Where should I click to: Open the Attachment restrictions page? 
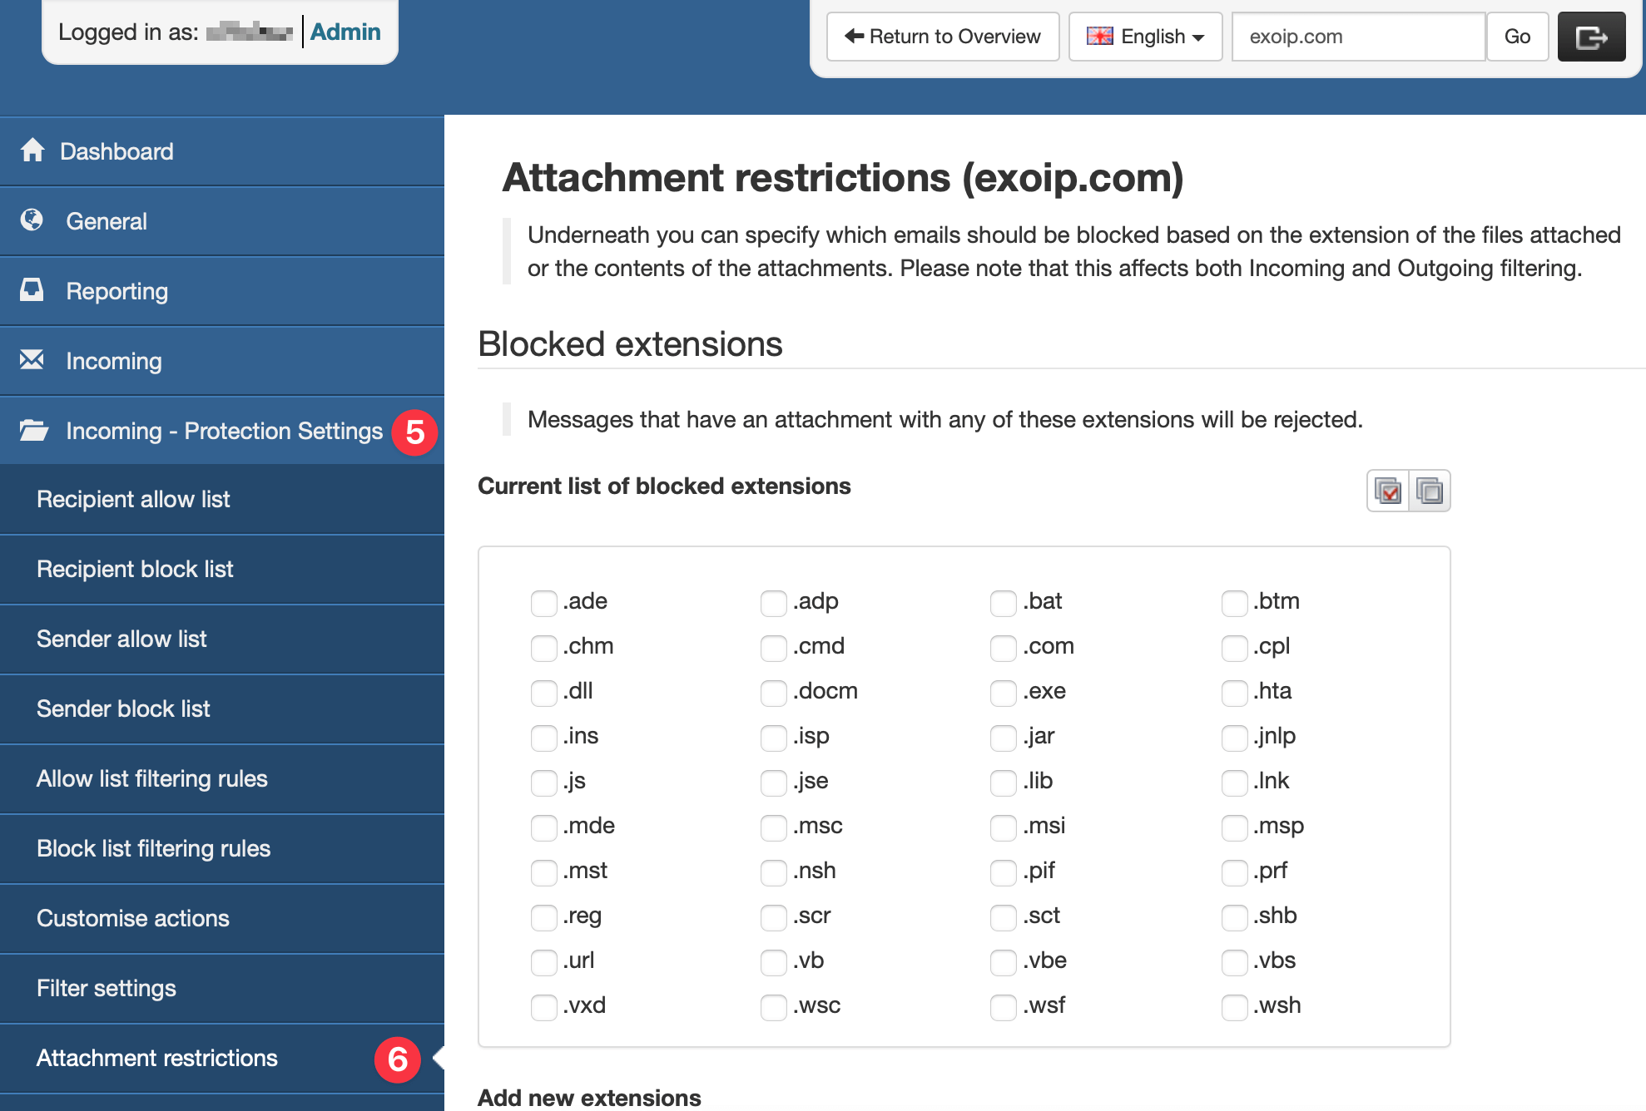point(156,1057)
